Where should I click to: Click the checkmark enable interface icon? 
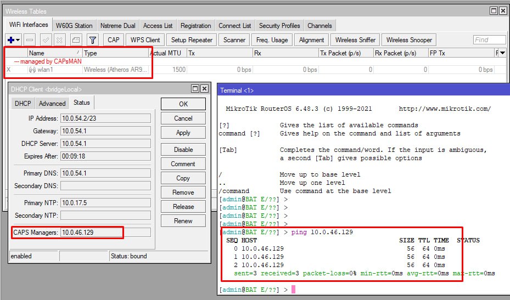[46, 40]
